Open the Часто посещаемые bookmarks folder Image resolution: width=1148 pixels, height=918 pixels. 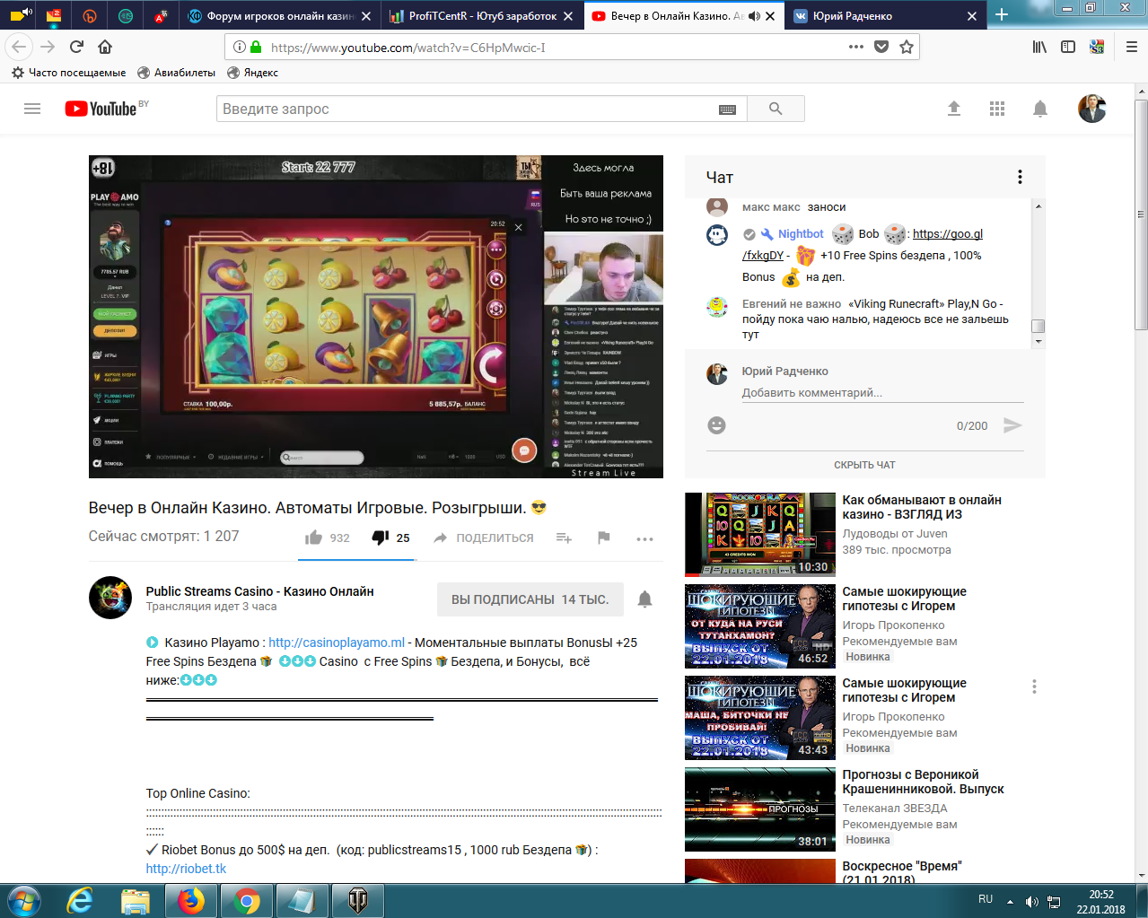(68, 73)
